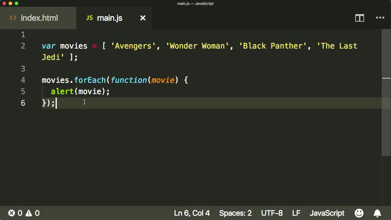The height and width of the screenshot is (220, 391).
Task: Switch to the index.html tab
Action: [39, 18]
